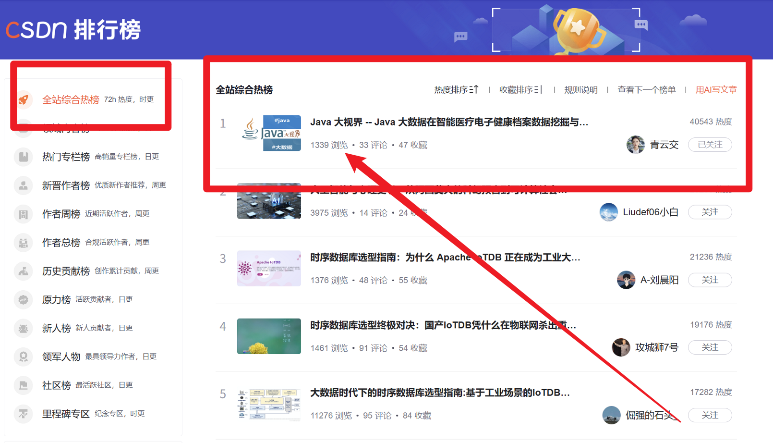Click the person icon beside 新晋作者榜
This screenshot has width=773, height=443.
[24, 185]
